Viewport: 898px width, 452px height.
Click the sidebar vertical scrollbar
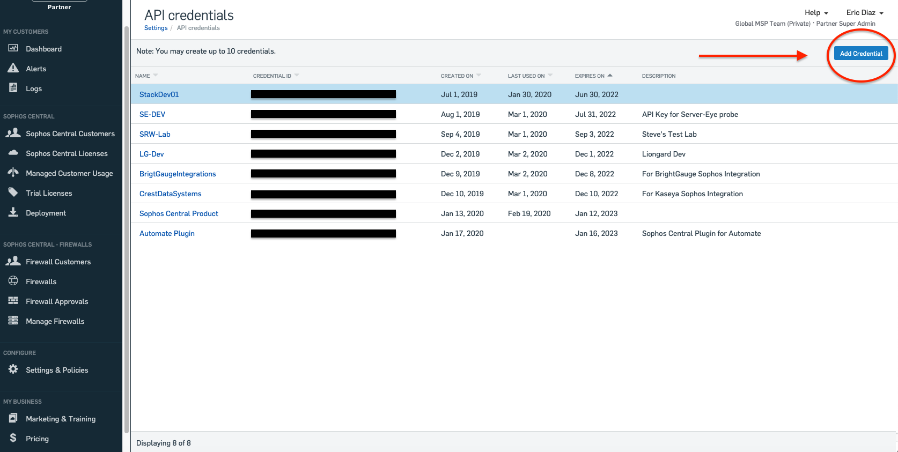click(126, 229)
